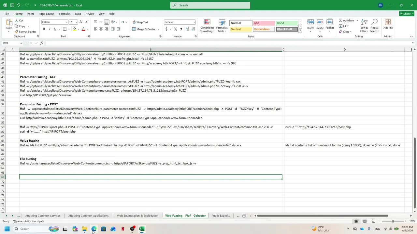This screenshot has width=417, height=234.
Task: Open the font size dropdown showing 12
Action: 76,22
